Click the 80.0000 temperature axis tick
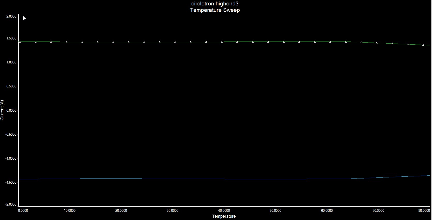 [424, 210]
